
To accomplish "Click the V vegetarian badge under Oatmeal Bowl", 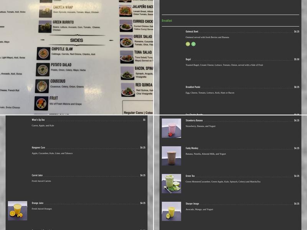I will (x=193, y=44).
